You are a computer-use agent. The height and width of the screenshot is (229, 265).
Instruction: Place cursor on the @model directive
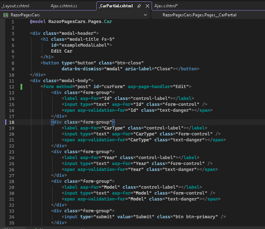coord(38,22)
